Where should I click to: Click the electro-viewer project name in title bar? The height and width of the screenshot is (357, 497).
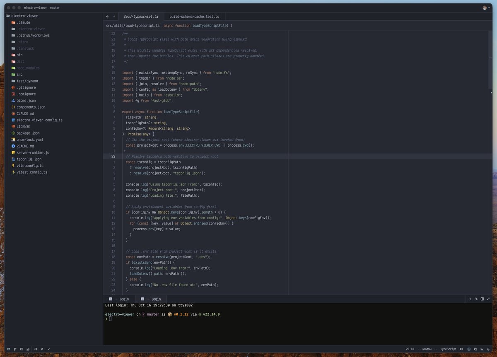click(35, 8)
